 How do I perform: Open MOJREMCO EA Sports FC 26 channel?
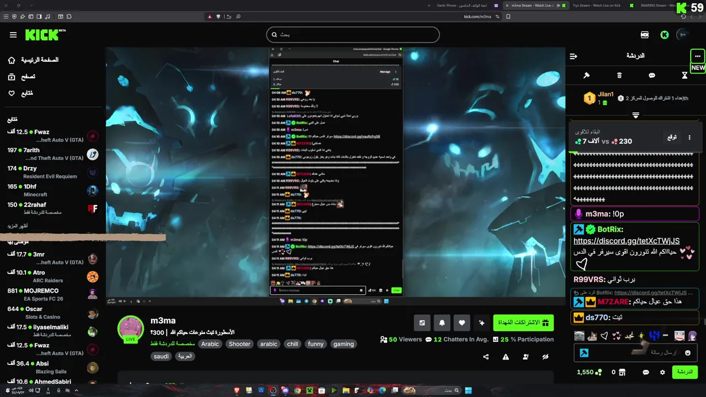pyautogui.click(x=52, y=294)
